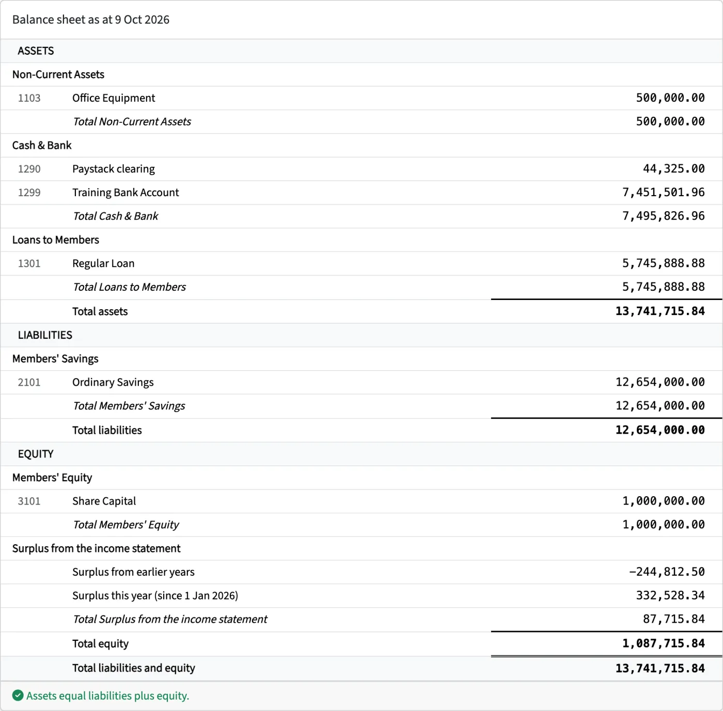Click the green checkmark balance status icon
The width and height of the screenshot is (723, 711).
click(18, 696)
